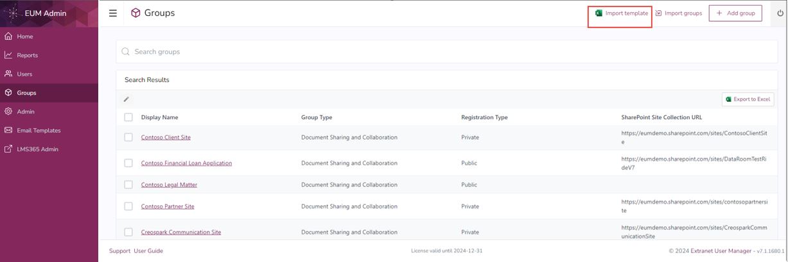Screen dimensions: 788x262
Task: Click the Excel icon on Export to Excel
Action: tap(728, 99)
